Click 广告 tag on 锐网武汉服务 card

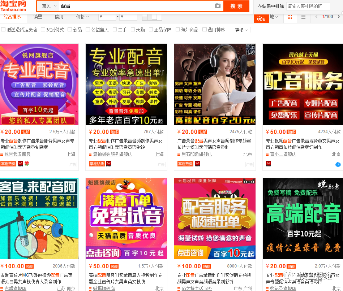73,165
